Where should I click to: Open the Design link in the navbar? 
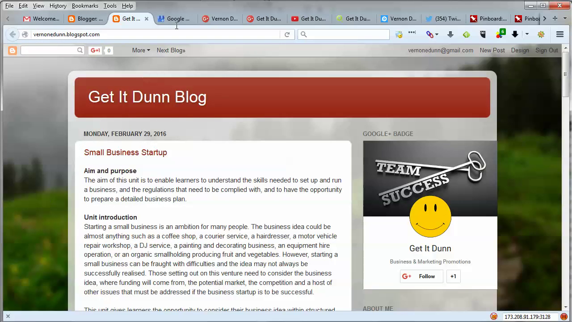point(520,51)
